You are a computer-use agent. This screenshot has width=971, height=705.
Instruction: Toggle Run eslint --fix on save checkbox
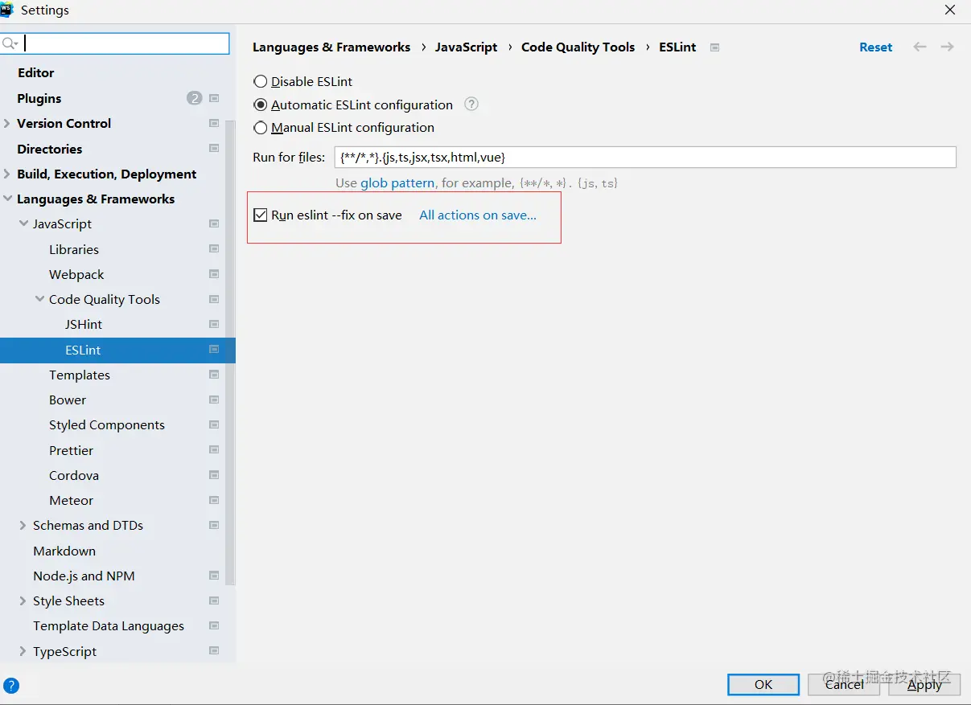[261, 215]
